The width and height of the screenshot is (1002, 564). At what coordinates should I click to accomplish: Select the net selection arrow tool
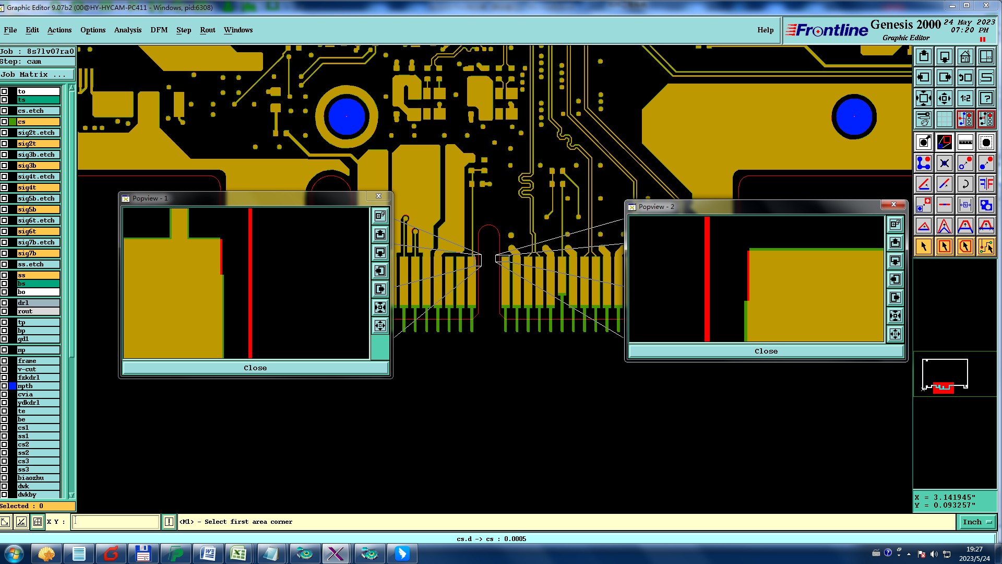click(986, 246)
